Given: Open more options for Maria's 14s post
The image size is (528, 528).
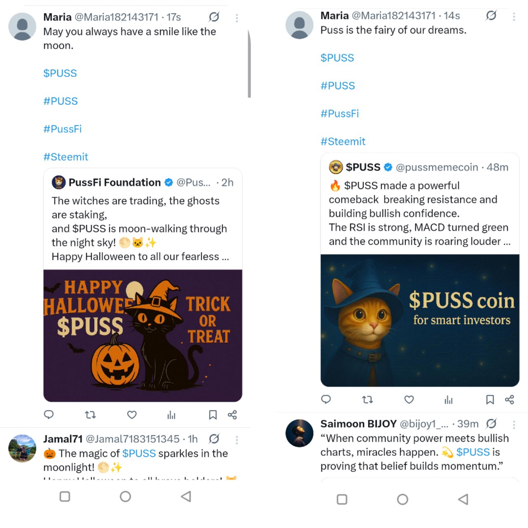Looking at the screenshot, I should pyautogui.click(x=514, y=16).
